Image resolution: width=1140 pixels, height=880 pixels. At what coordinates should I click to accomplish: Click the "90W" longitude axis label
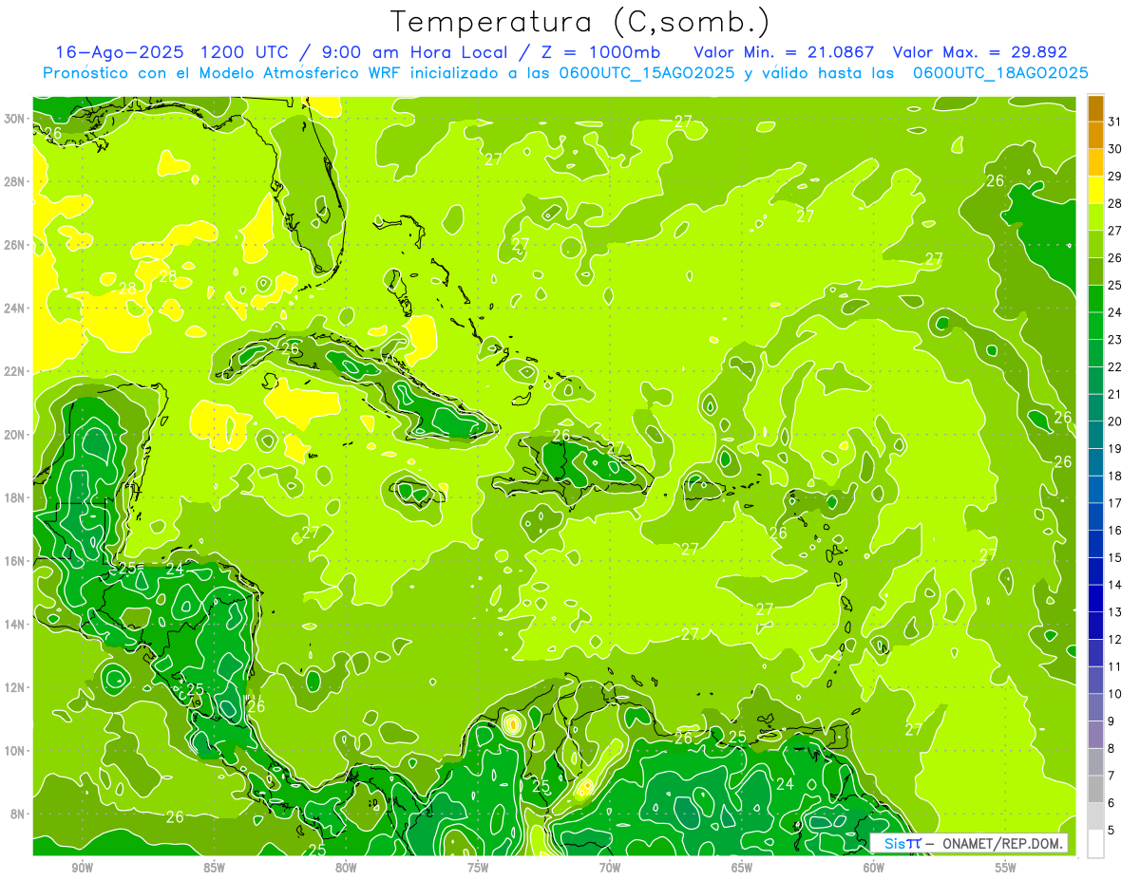point(82,868)
